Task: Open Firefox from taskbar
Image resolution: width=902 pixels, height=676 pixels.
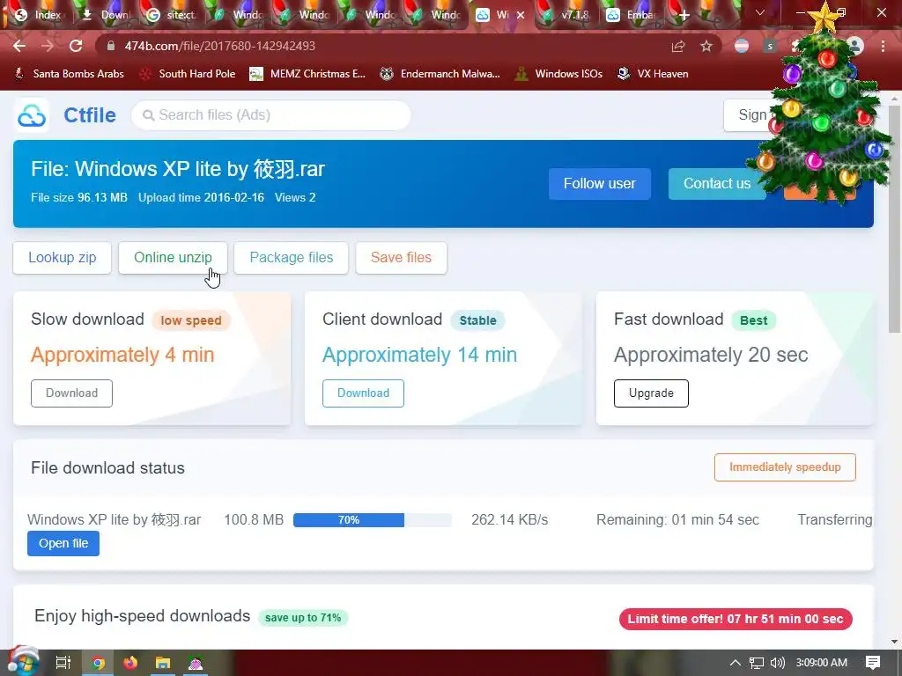Action: point(130,663)
